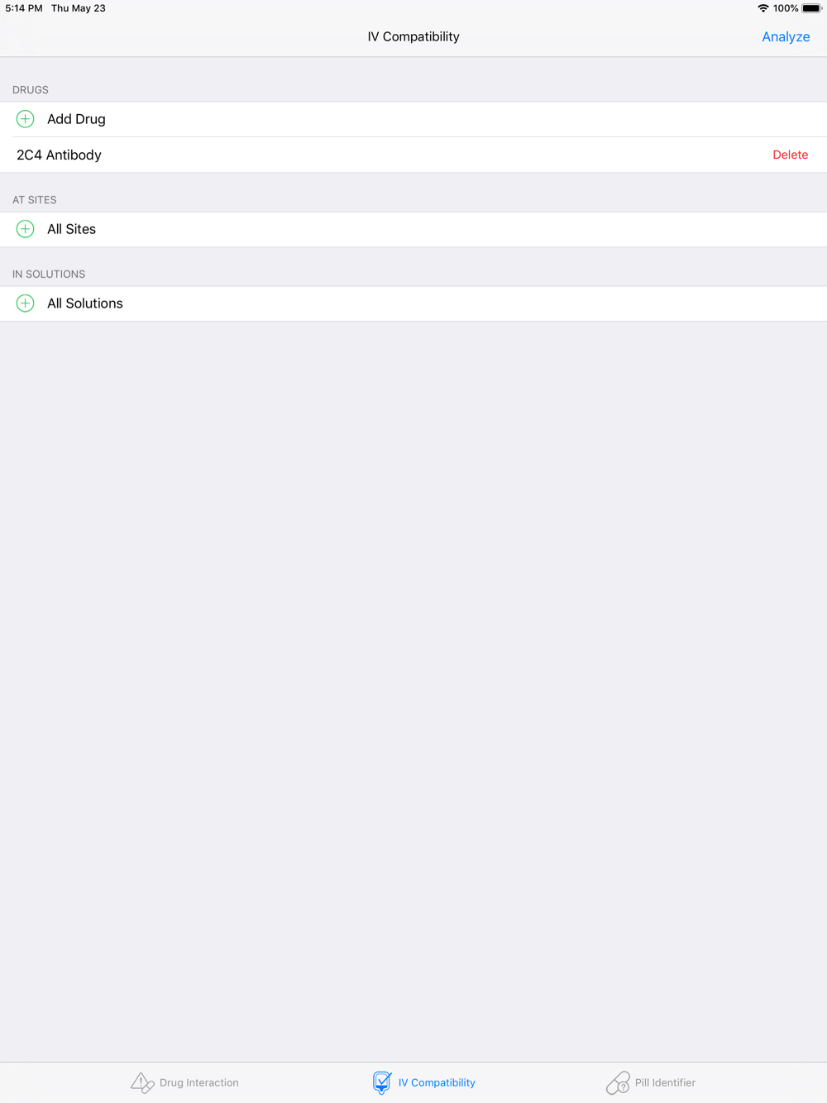This screenshot has height=1103, width=827.
Task: Run Analyze for IV compatibility
Action: (786, 36)
